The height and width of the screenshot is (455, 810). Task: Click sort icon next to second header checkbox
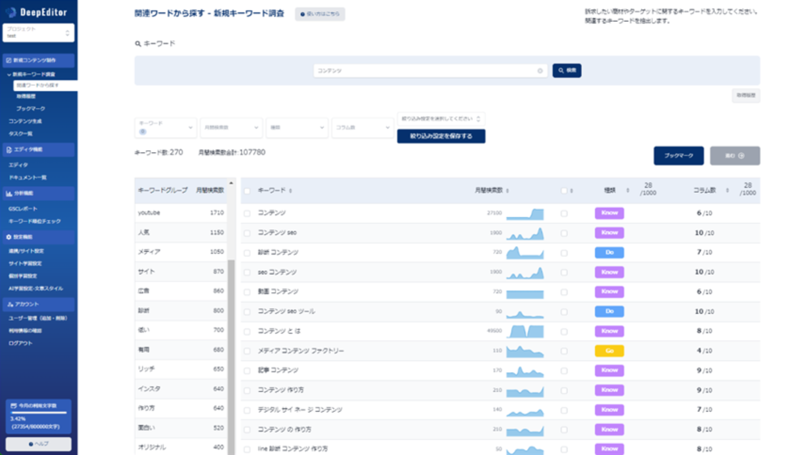point(572,191)
